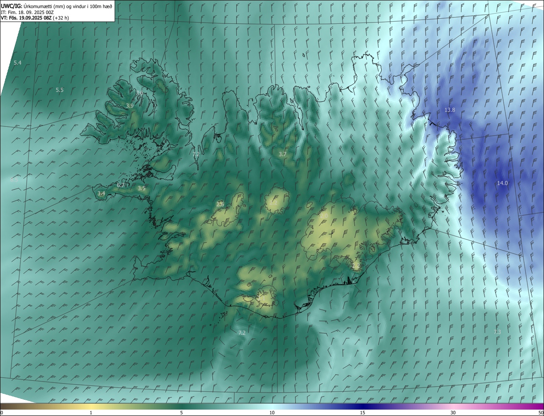Click the 'VT: Fös. 19.09.2025 08Z (+32 h)' line
This screenshot has height=416, width=544.
[x=35, y=18]
